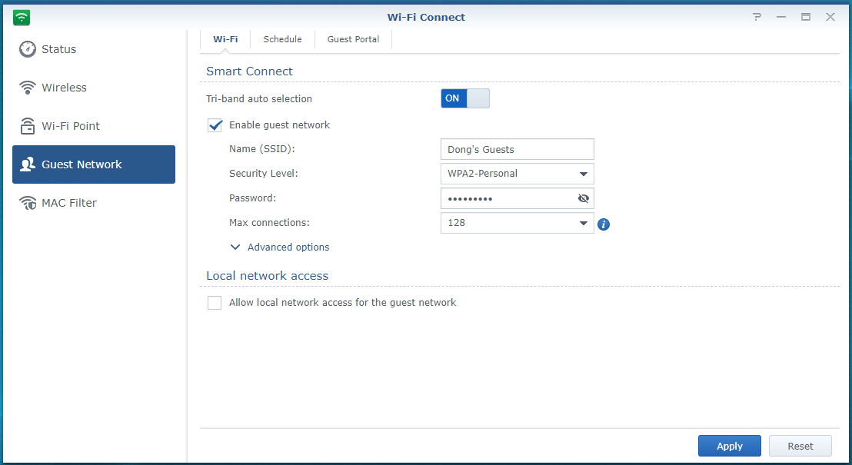Image resolution: width=852 pixels, height=465 pixels.
Task: Click the help question mark icon
Action: coord(757,17)
